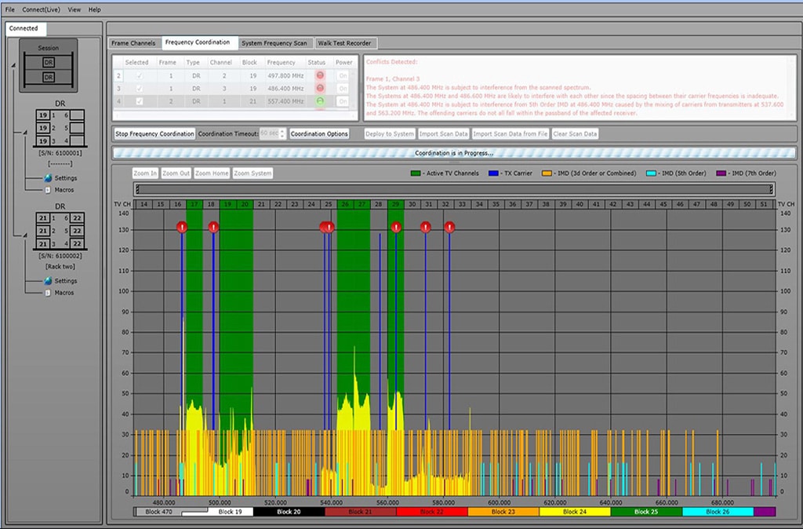
Task: Click the red alert marker on TV channel 32
Action: tap(449, 228)
